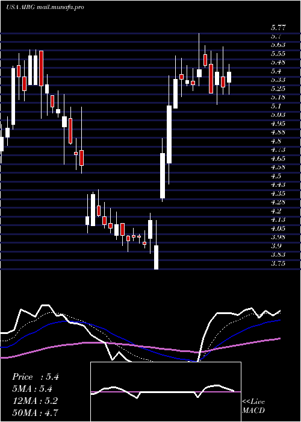Click the 4.05 price axis label

pos(278,228)
